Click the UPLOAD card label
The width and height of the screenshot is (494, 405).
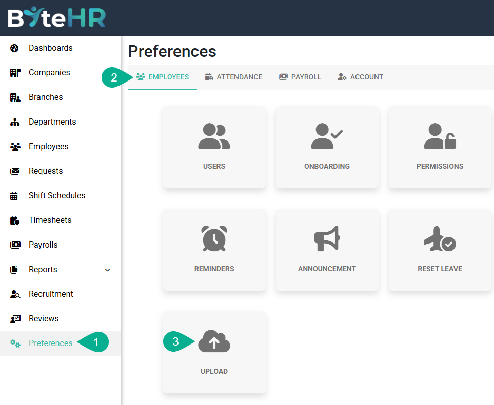point(214,371)
